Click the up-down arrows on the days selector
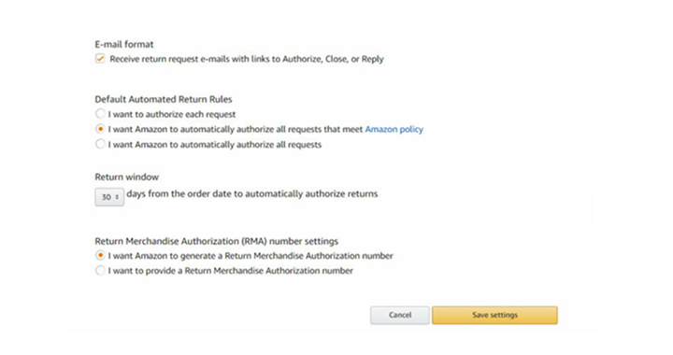 [x=117, y=197]
